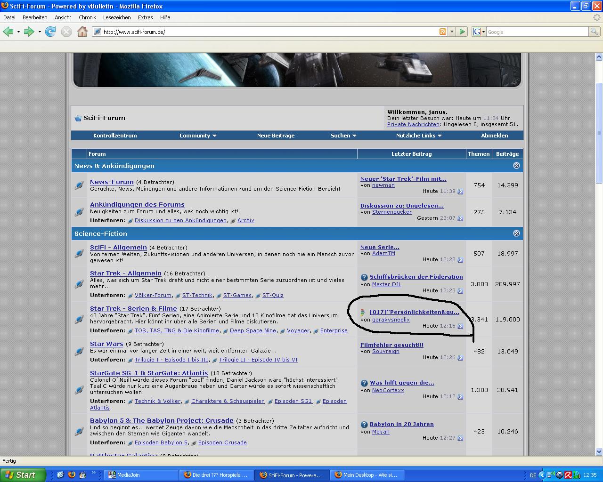Collapse the Science-Fiction category
This screenshot has height=482, width=603.
coord(516,233)
